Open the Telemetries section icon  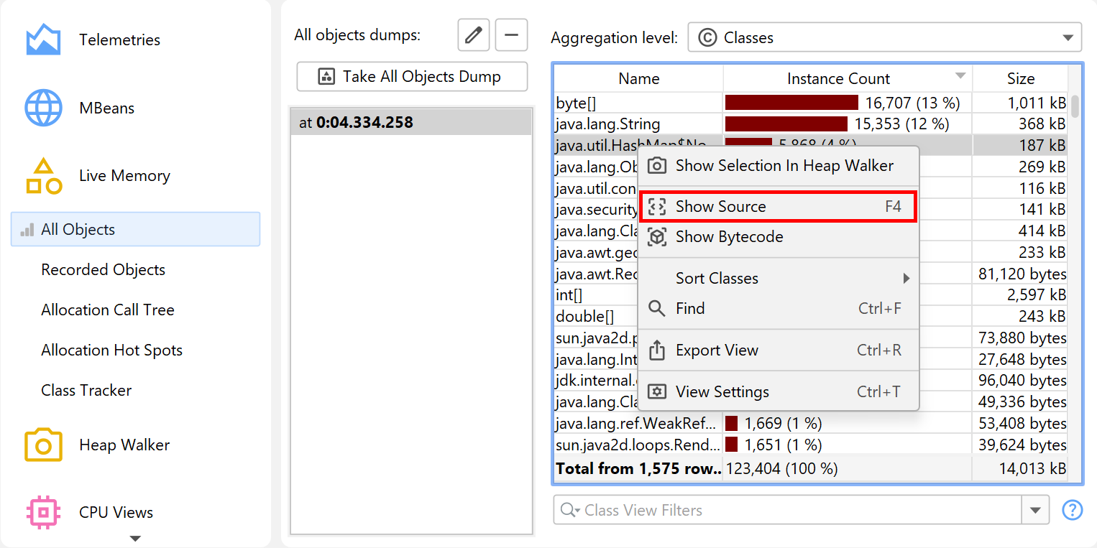click(43, 40)
